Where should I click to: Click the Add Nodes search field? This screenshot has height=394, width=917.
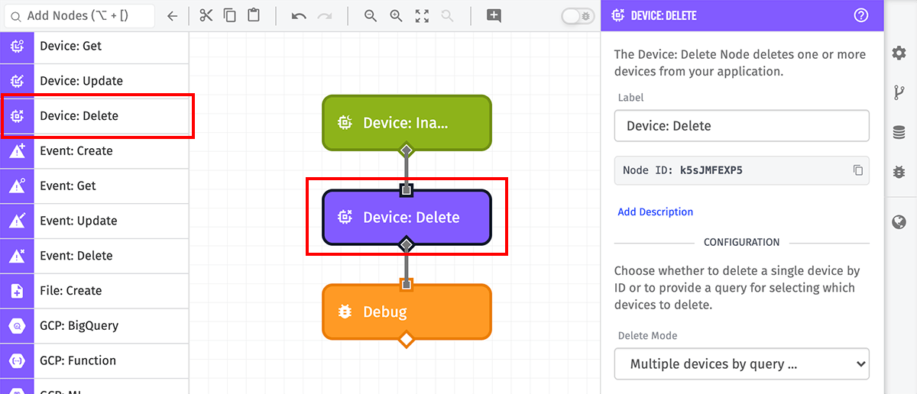pyautogui.click(x=78, y=15)
